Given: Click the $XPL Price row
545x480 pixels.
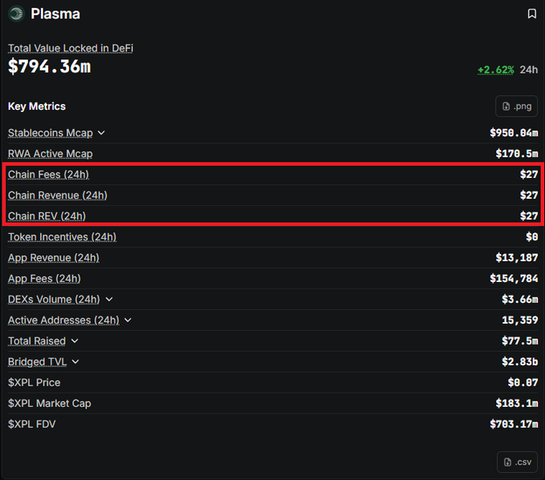Looking at the screenshot, I should coord(272,383).
